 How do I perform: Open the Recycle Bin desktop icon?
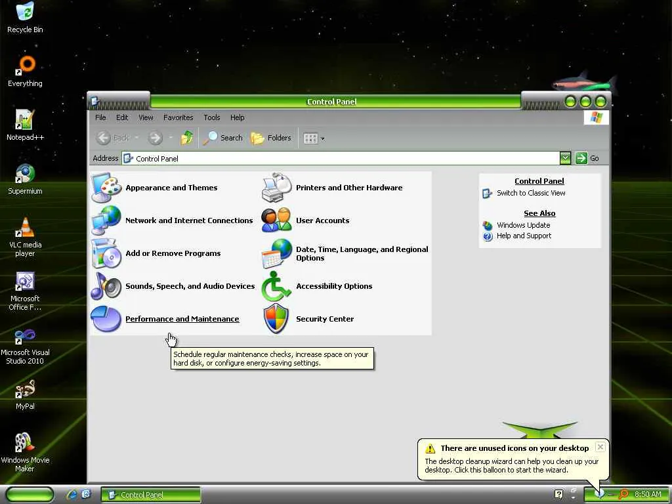click(x=25, y=17)
